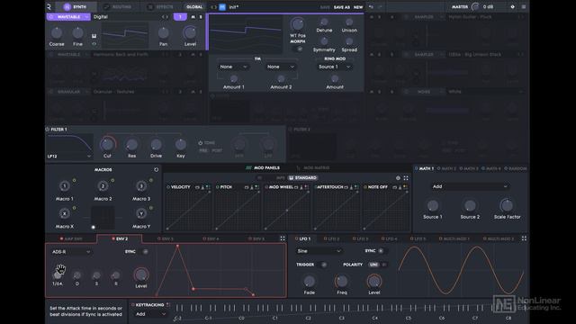Click the oscillator 1 filter routing button

point(180,17)
